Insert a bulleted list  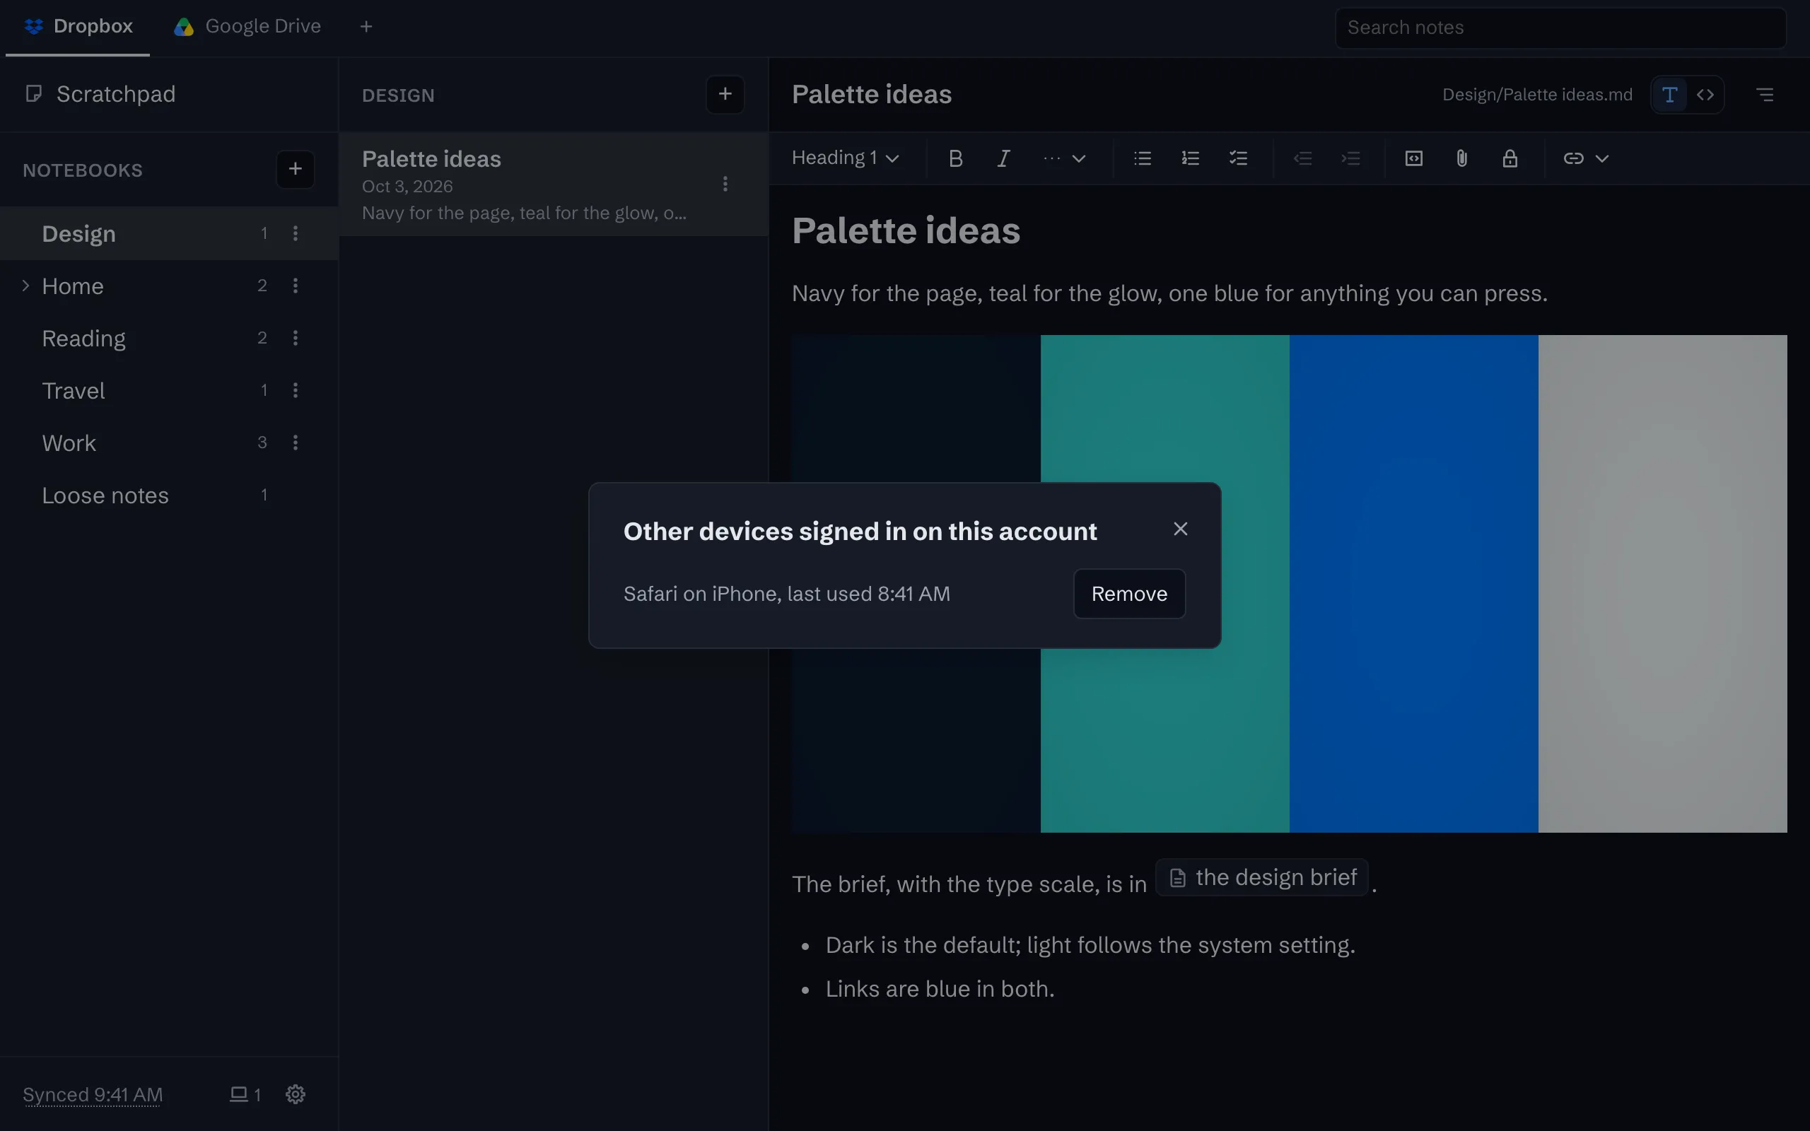pos(1142,158)
